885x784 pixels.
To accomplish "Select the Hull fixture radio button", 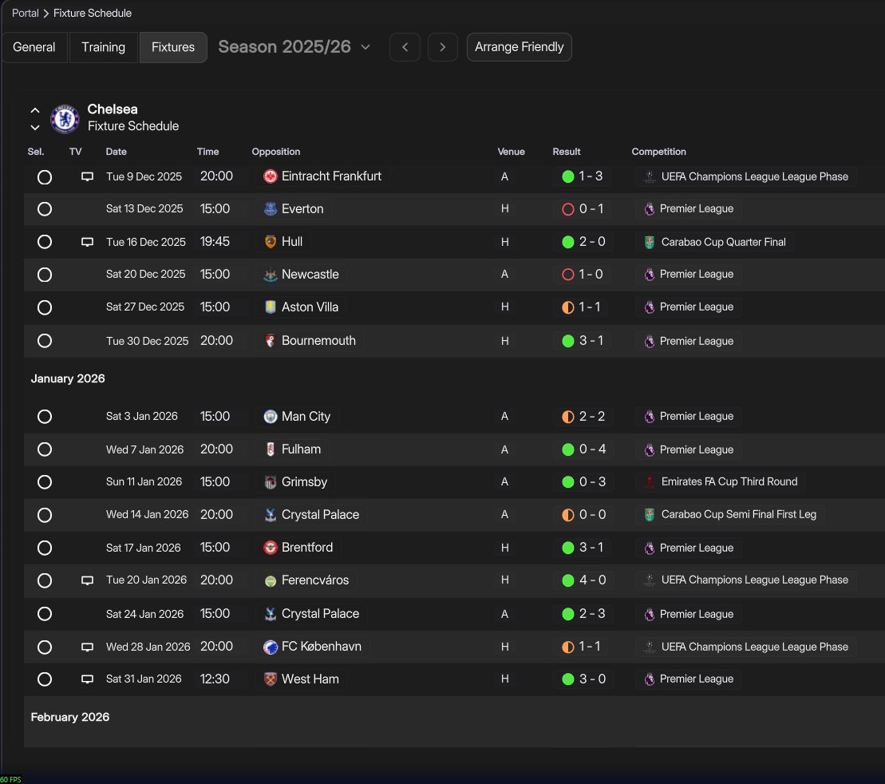I will [x=45, y=242].
